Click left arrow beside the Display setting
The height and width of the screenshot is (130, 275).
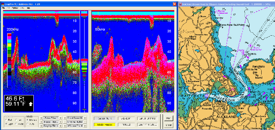pyautogui.click(x=41, y=126)
